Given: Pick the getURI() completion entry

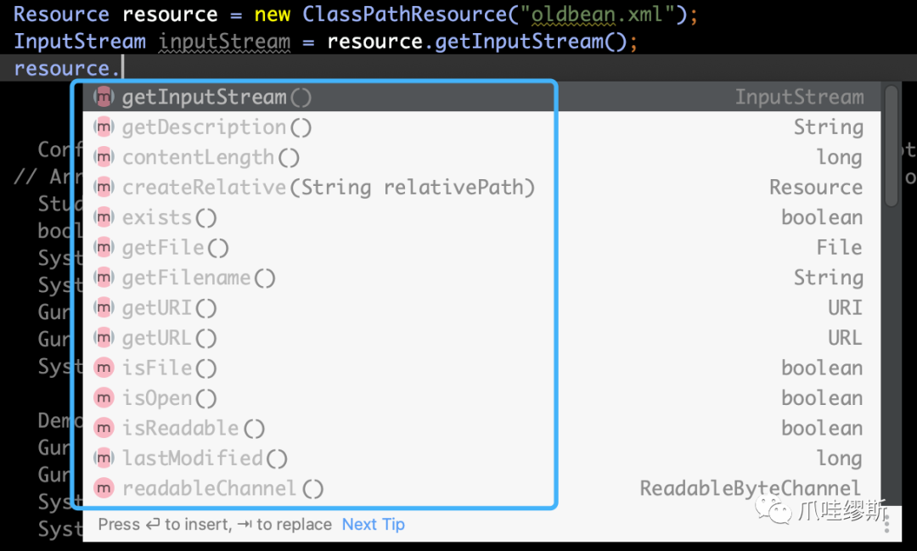Looking at the screenshot, I should pos(169,308).
